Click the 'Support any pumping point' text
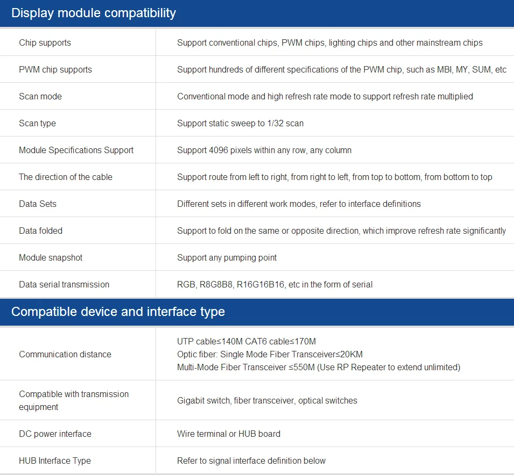Screen dimensions: 514x475 pyautogui.click(x=227, y=258)
